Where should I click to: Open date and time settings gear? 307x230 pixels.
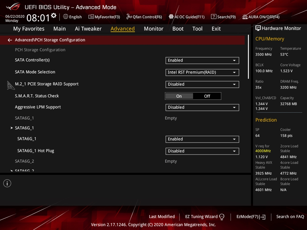(54, 15)
